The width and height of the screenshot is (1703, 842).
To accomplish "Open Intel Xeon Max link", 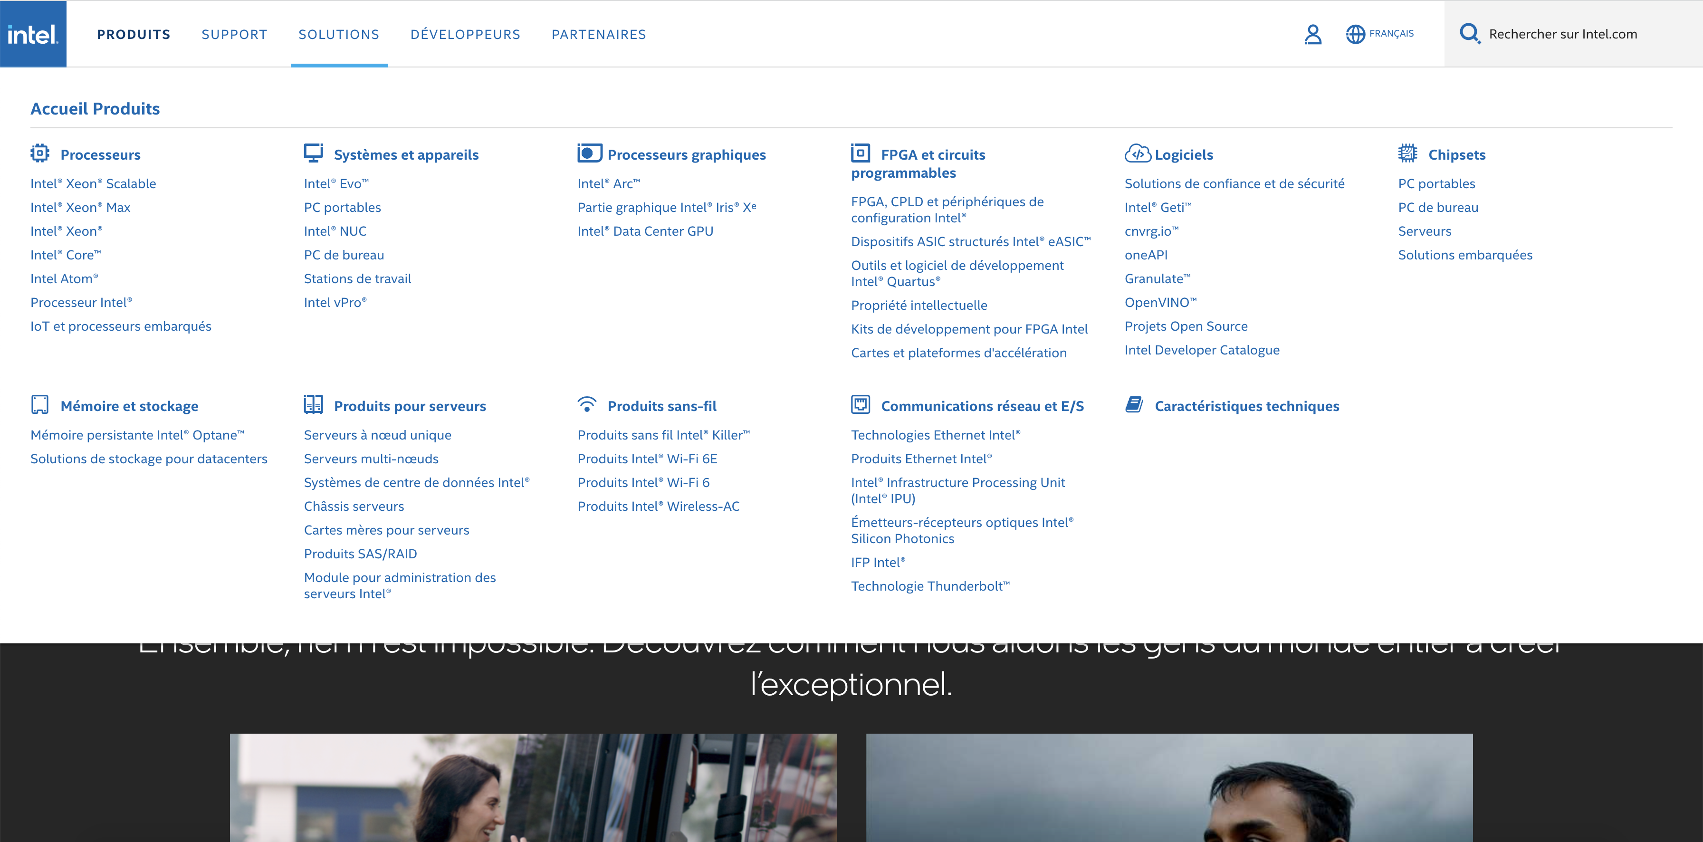I will (81, 208).
